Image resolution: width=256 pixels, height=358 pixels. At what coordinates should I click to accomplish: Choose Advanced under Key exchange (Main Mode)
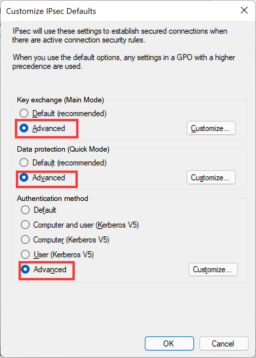tap(24, 128)
